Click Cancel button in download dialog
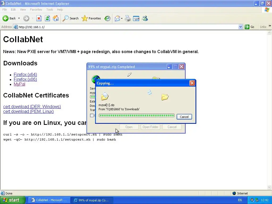The height and width of the screenshot is (204, 272). 172,127
